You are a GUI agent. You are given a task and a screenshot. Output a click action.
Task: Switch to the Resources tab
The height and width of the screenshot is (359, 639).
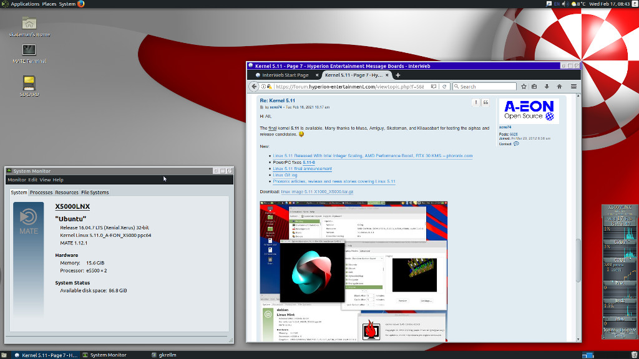click(x=66, y=192)
